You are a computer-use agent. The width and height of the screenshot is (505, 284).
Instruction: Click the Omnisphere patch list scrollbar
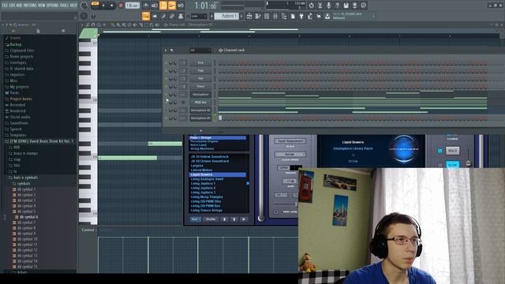(x=248, y=183)
